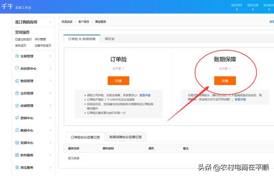Expand the 交易管理 chevron

tap(51, 56)
